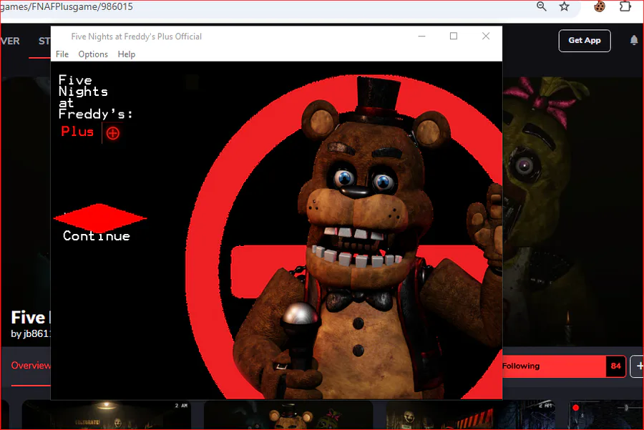The width and height of the screenshot is (644, 430).
Task: Open the File menu in game window
Action: click(x=62, y=54)
